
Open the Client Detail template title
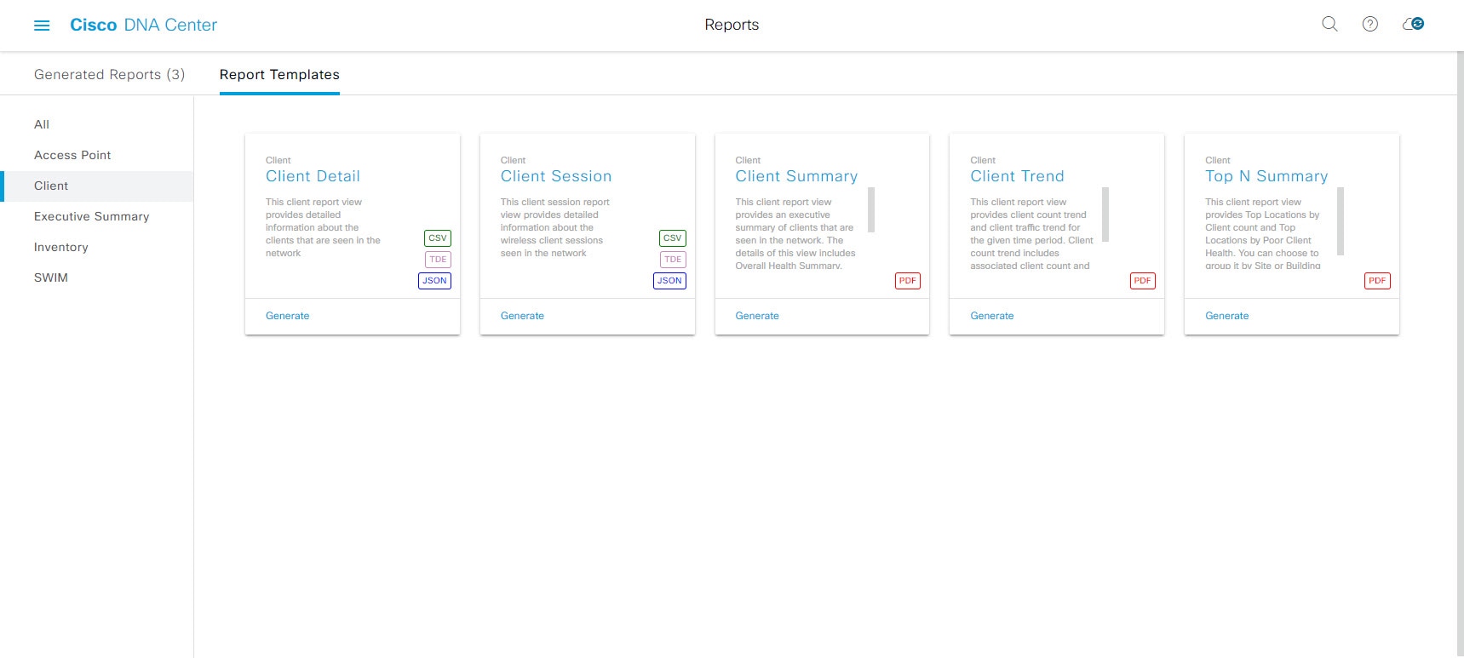pyautogui.click(x=313, y=176)
